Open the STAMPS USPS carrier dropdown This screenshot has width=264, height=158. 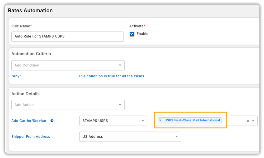113,121
